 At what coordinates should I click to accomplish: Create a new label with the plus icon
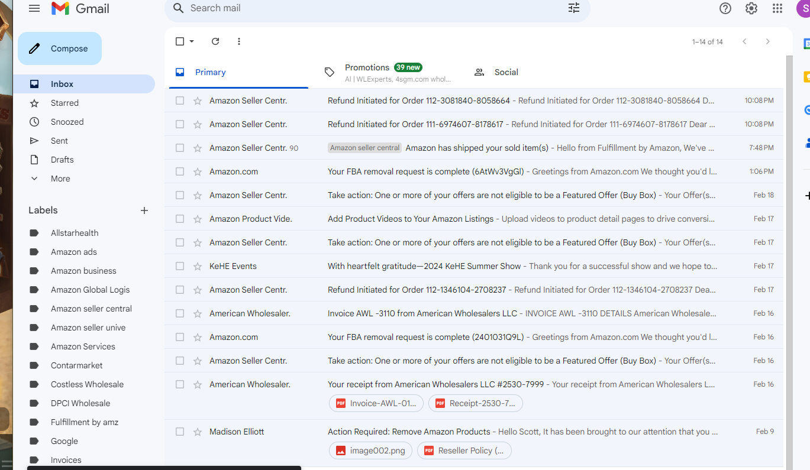(144, 210)
